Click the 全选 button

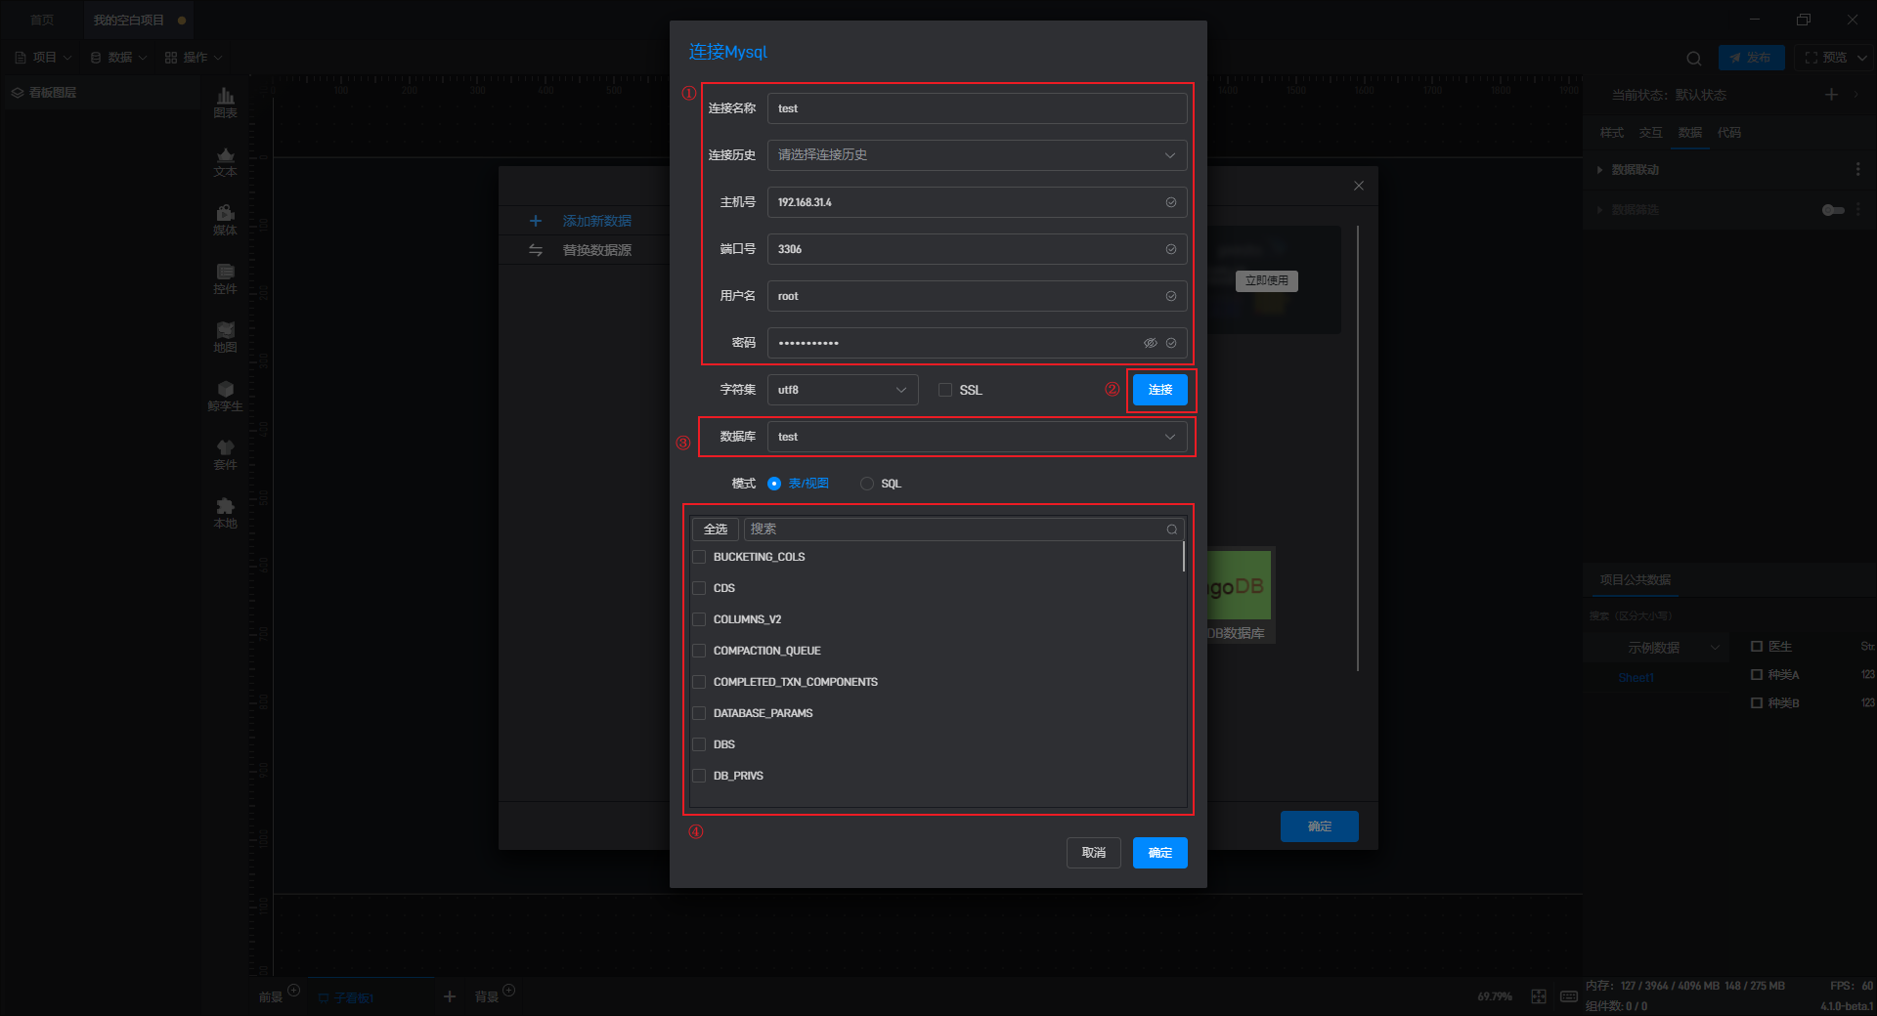(716, 529)
